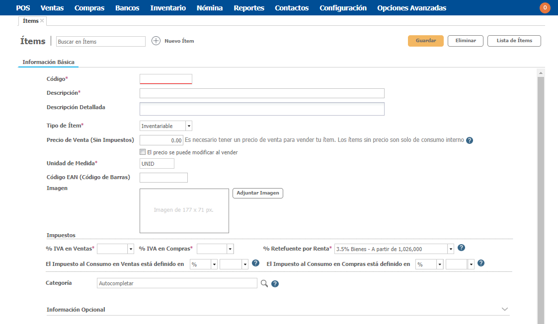The height and width of the screenshot is (324, 558).
Task: Open the Reportes menu
Action: click(x=248, y=8)
